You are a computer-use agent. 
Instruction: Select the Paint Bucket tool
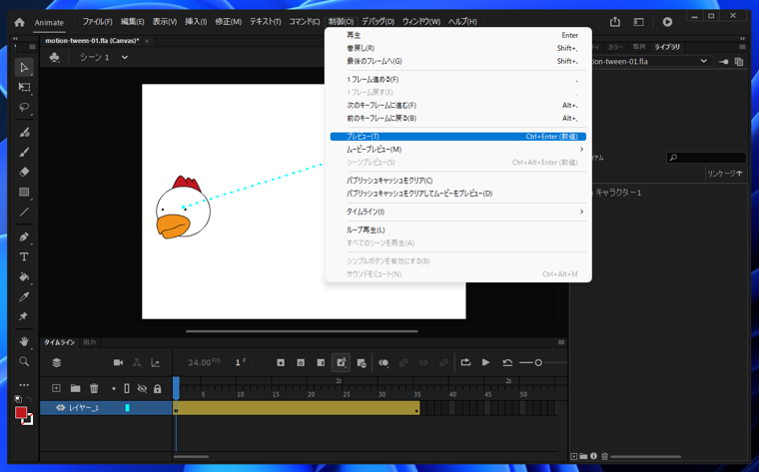tap(24, 276)
